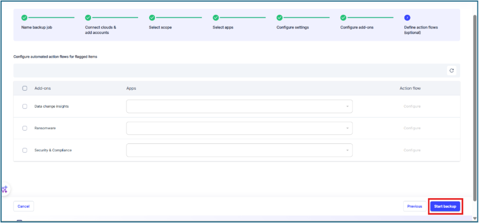Click the 'Configure automated action flows' heading text

coord(55,56)
